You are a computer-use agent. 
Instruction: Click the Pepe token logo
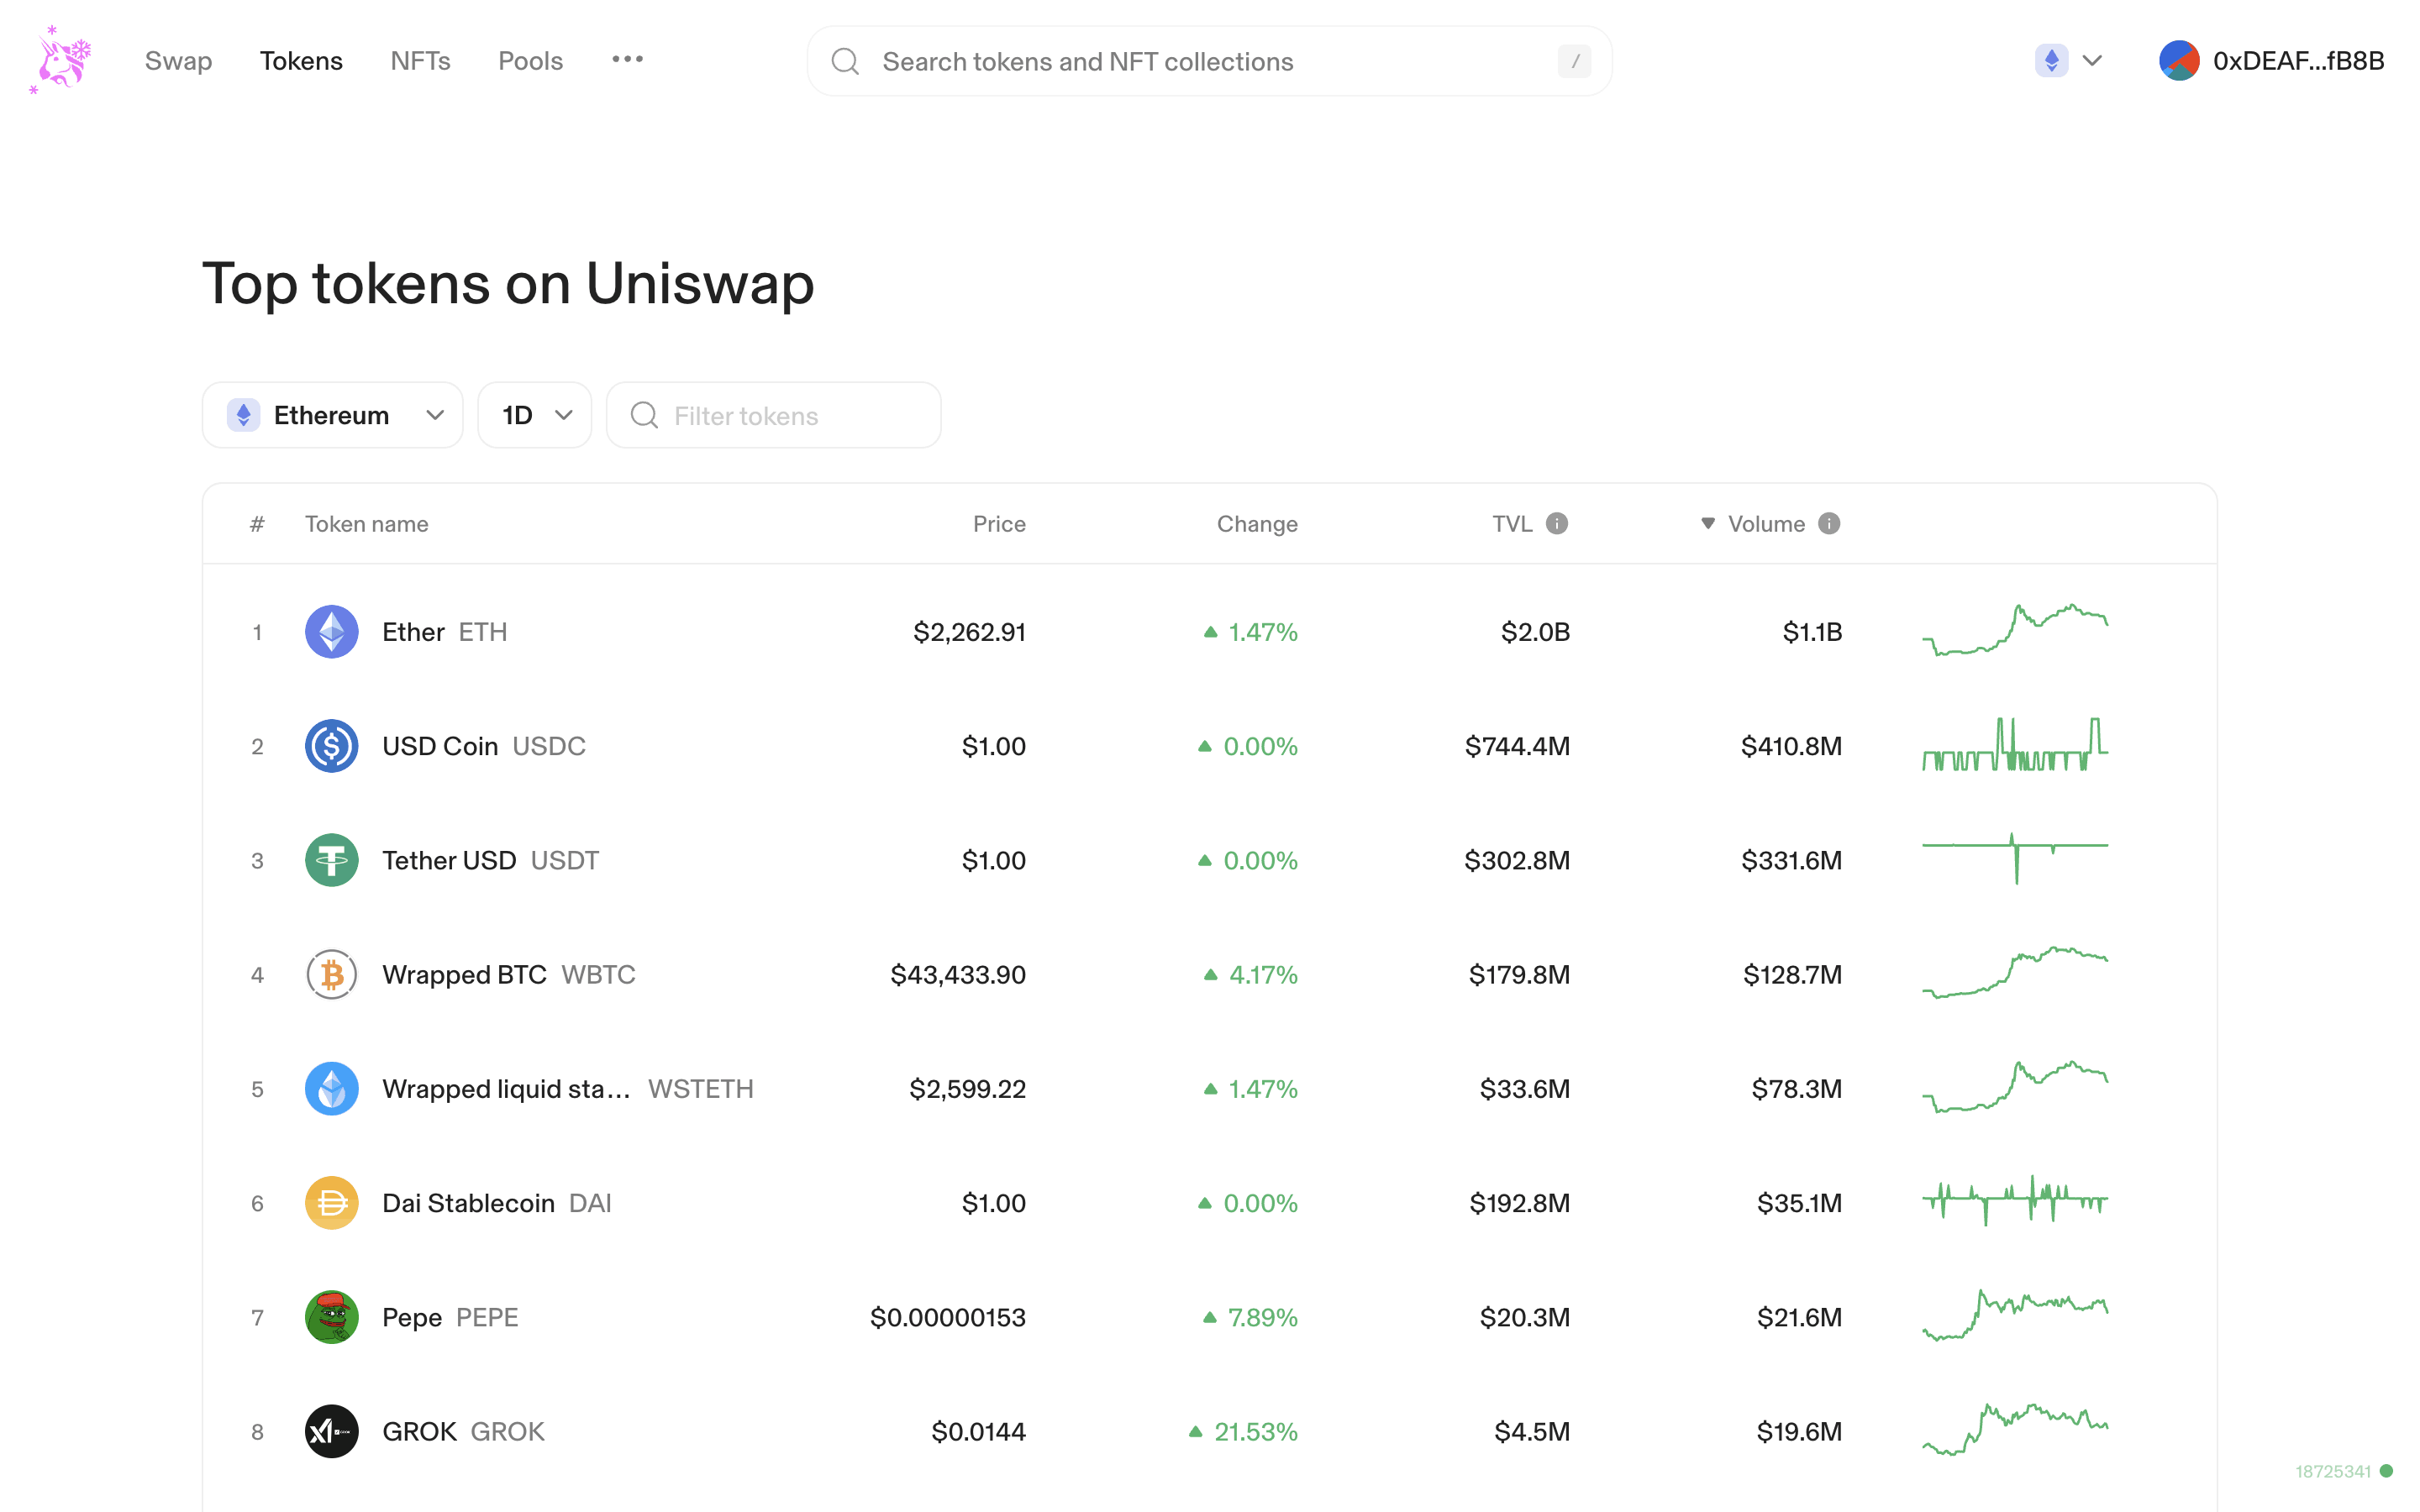coord(332,1317)
